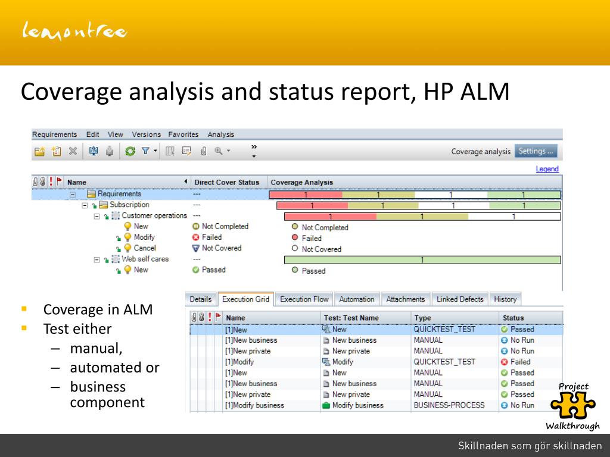Click the green briefcase icon for Modify business

tap(326, 405)
